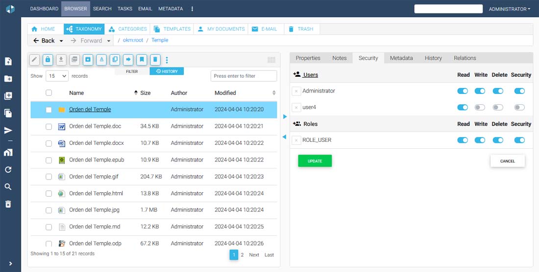Click the delete trash icon in file toolbar
This screenshot has width=539, height=272.
(155, 60)
